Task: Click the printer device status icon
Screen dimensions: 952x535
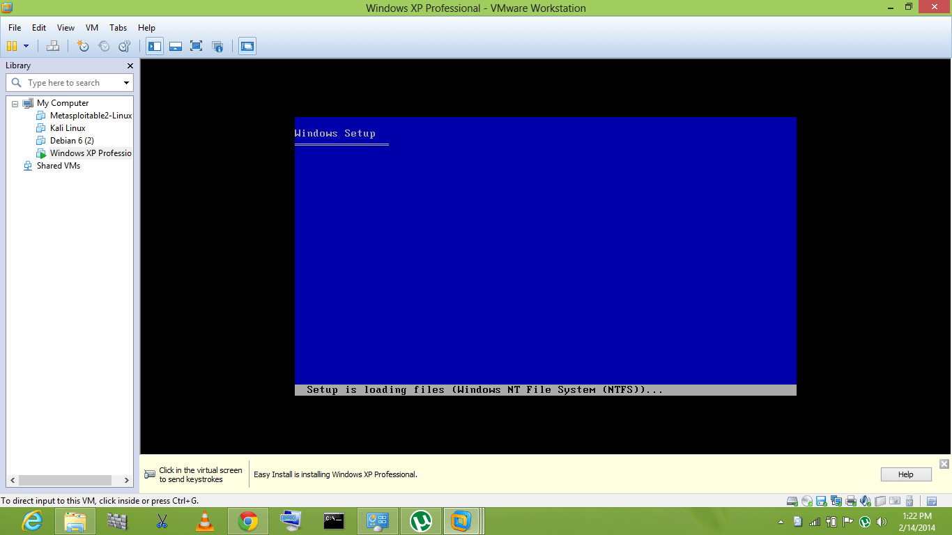Action: point(851,501)
